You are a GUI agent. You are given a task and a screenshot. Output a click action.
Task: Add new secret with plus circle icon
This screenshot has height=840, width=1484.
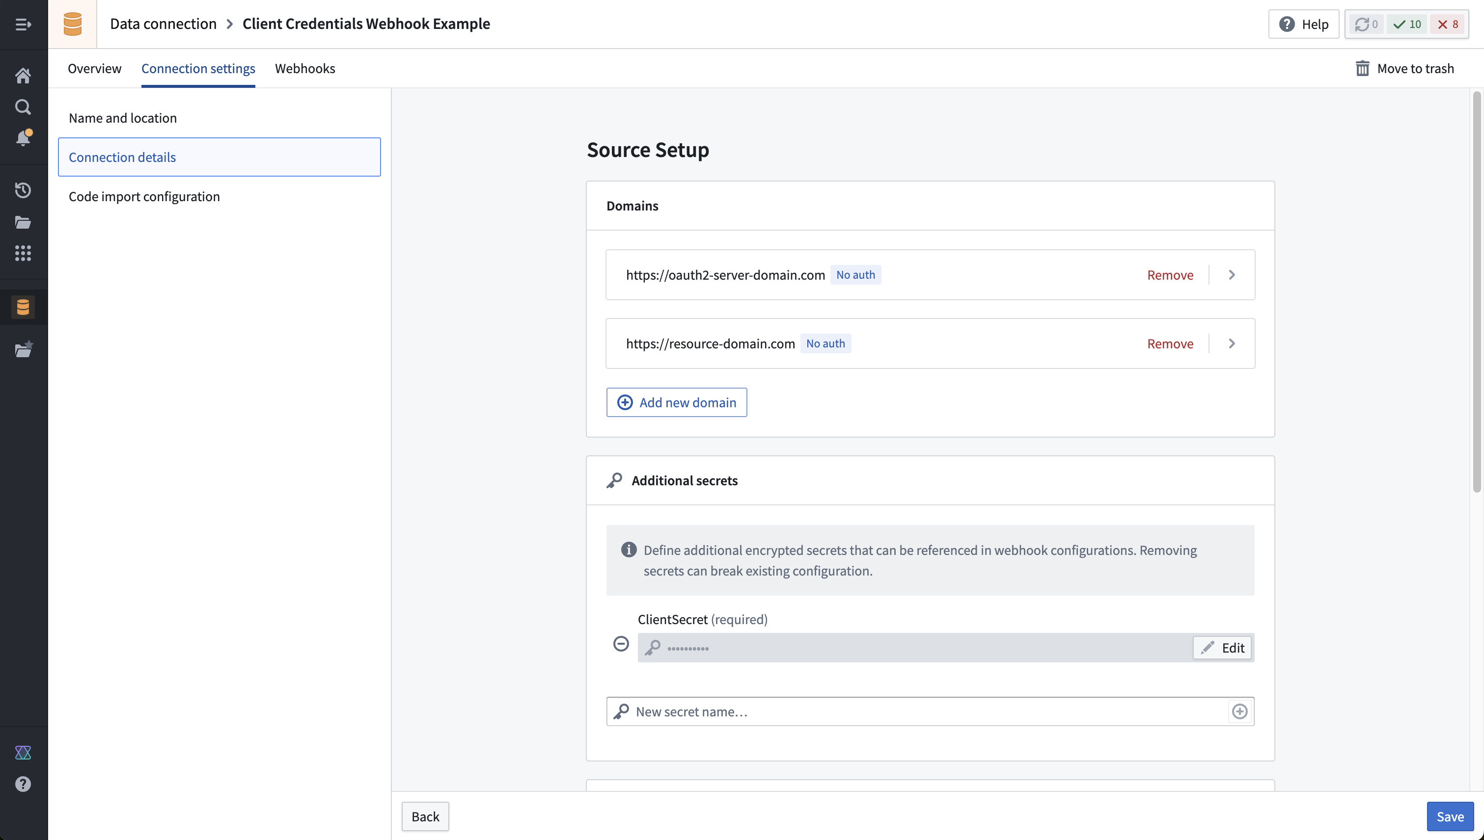[1240, 711]
